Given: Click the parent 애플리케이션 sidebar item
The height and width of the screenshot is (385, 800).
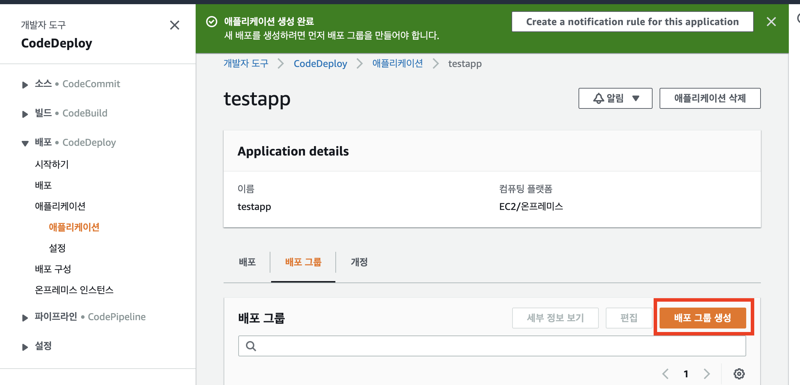Looking at the screenshot, I should coord(60,206).
